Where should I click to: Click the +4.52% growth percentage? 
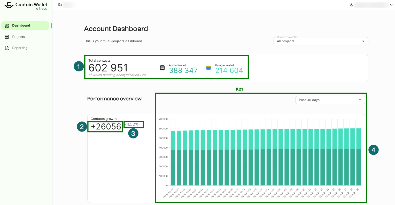pos(131,125)
